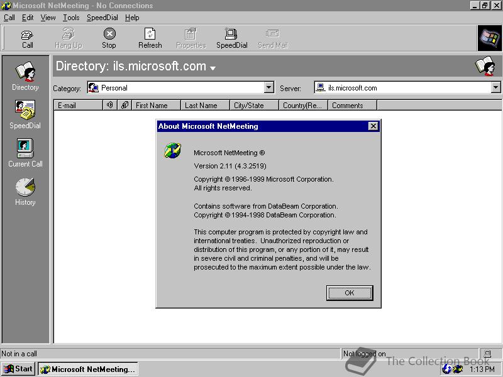This screenshot has width=503, height=377.
Task: Sort by Country column header
Action: [304, 105]
